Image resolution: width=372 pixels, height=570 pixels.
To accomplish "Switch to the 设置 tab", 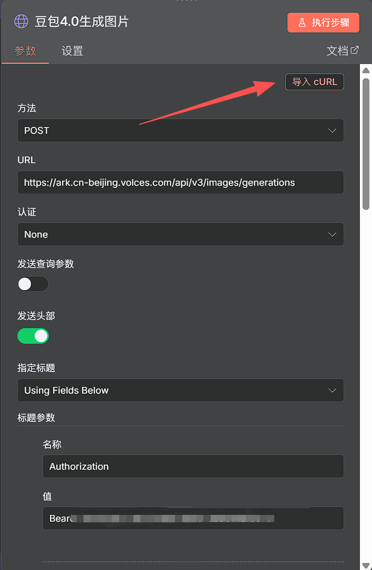I will coord(73,51).
